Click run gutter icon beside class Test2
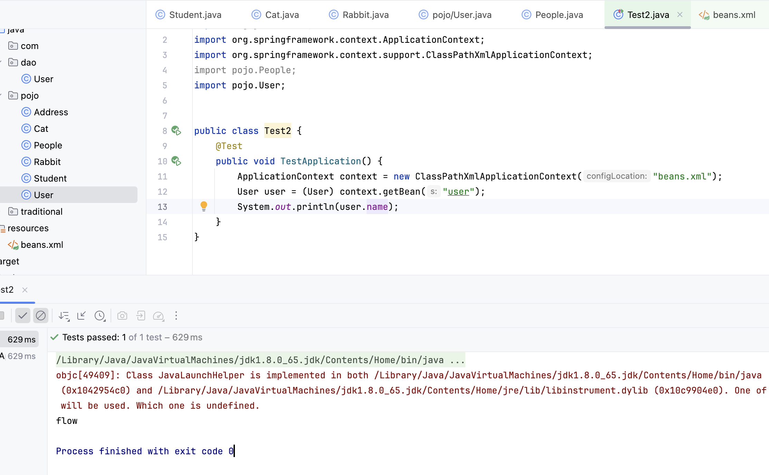 pyautogui.click(x=176, y=131)
